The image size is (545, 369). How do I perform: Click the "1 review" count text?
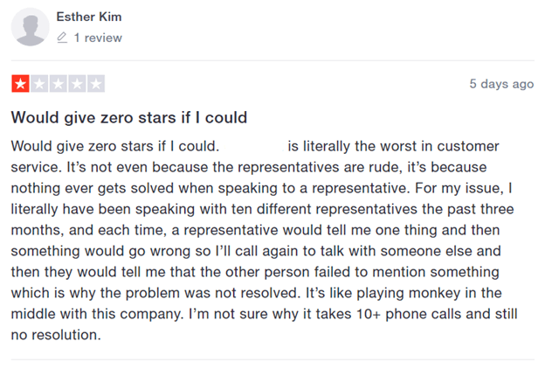point(98,38)
